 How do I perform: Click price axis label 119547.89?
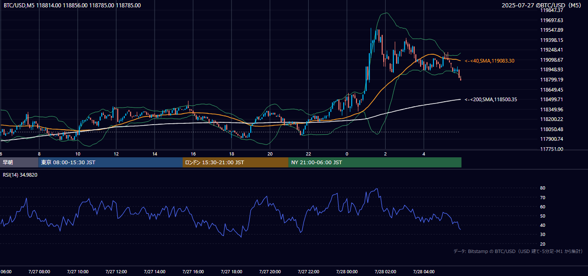pos(552,30)
